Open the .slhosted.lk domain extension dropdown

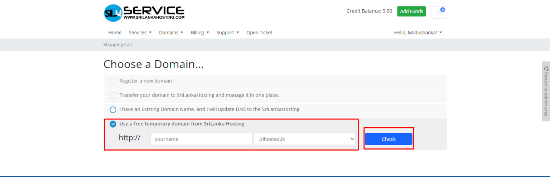coord(304,139)
